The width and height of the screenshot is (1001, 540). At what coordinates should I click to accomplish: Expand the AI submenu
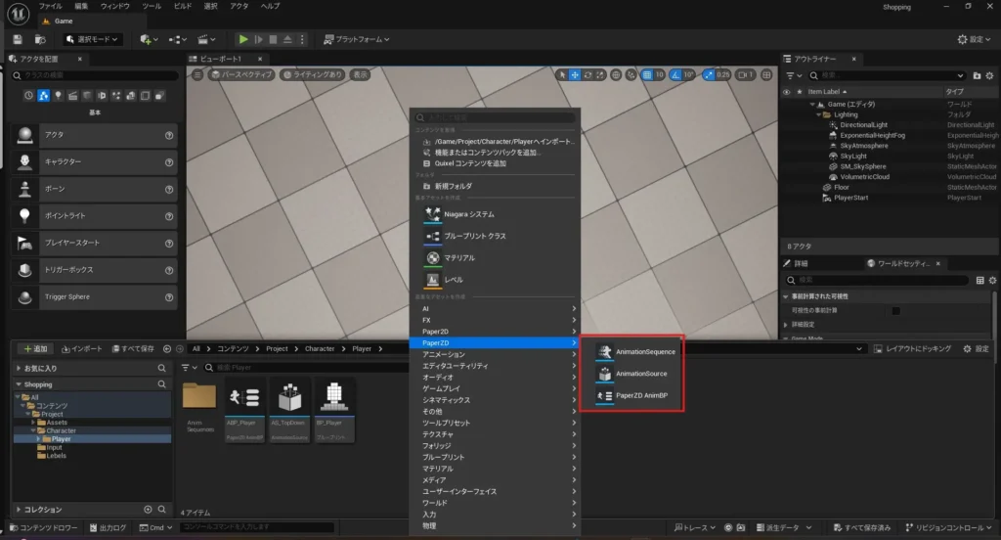point(495,309)
